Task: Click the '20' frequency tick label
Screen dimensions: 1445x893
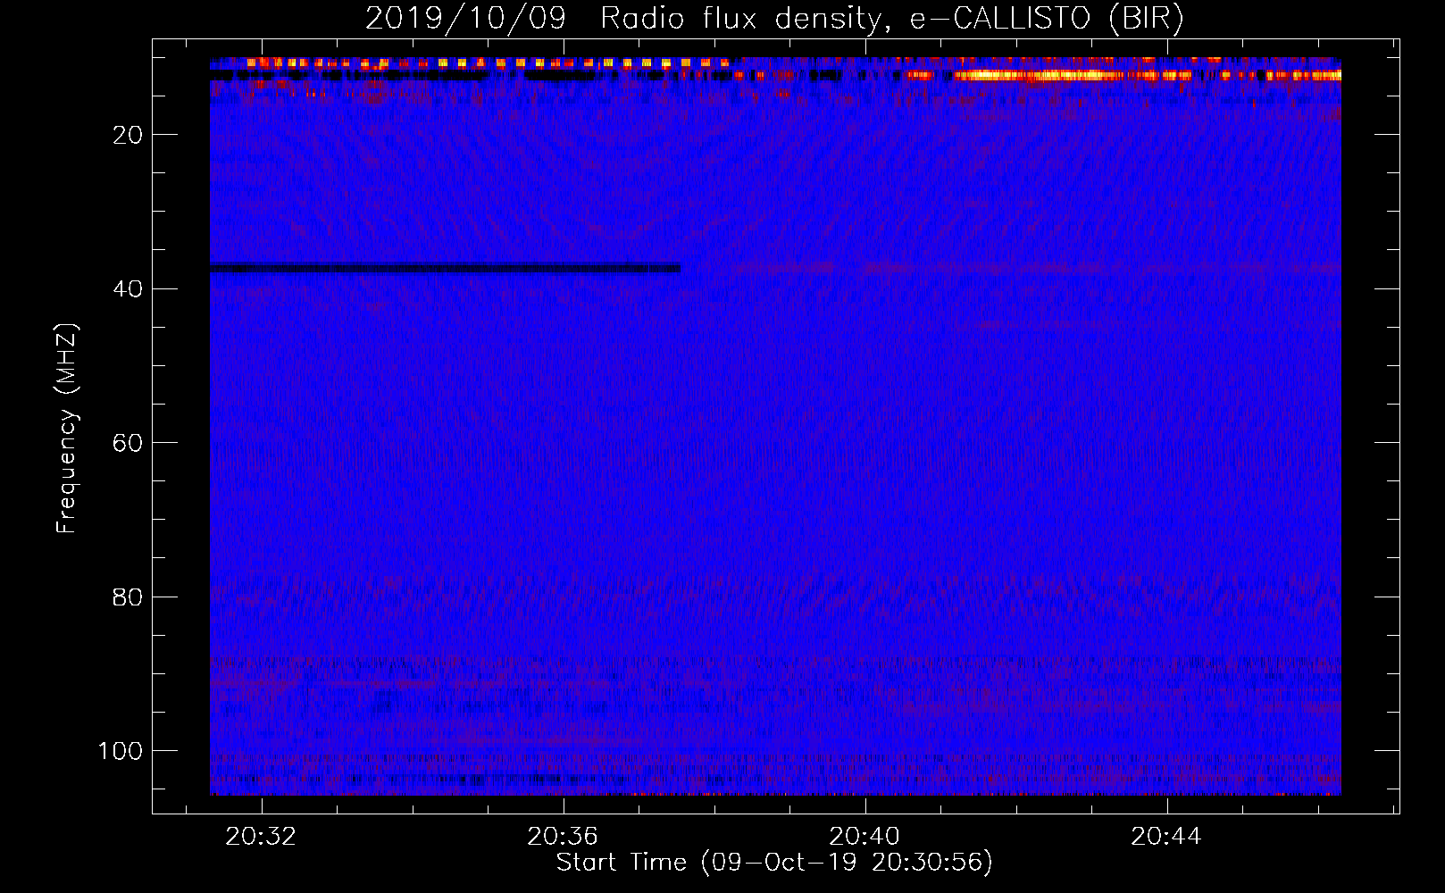Action: [x=129, y=135]
